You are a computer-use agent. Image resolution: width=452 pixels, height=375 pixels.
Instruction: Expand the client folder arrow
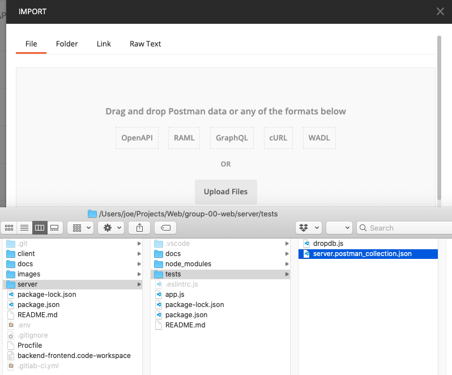tap(139, 254)
